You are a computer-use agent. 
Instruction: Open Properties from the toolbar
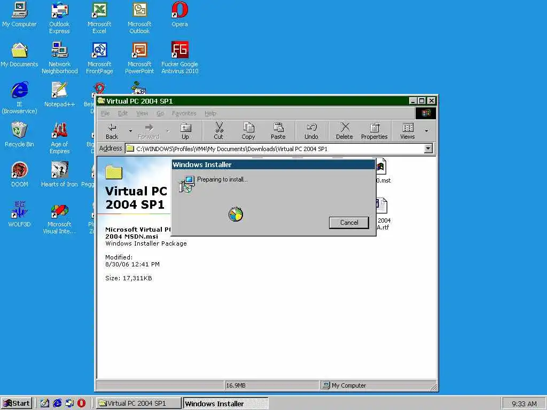[374, 131]
